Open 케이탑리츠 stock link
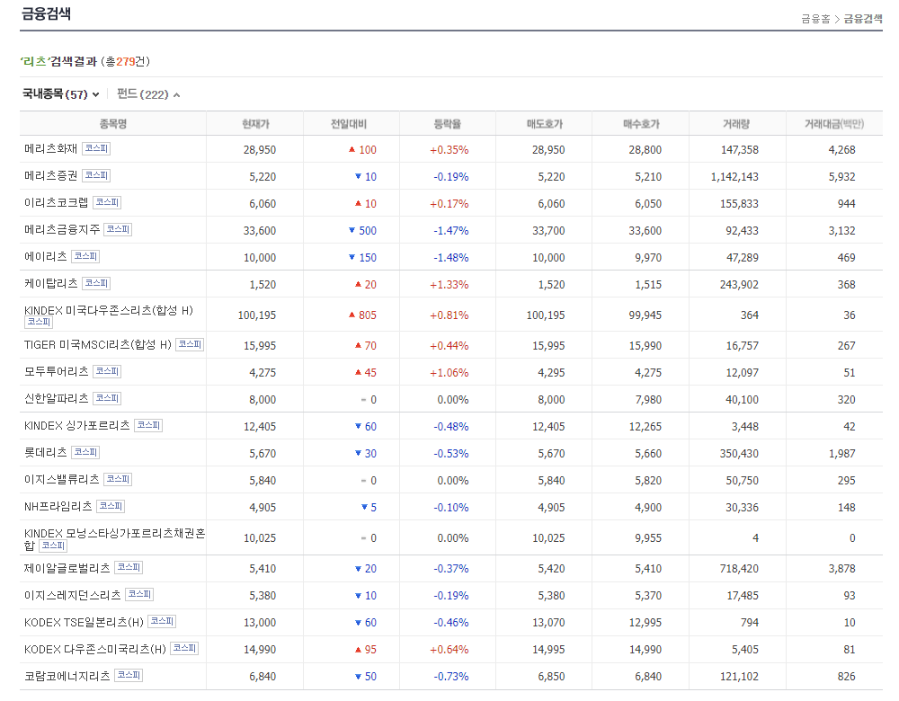 (x=50, y=284)
